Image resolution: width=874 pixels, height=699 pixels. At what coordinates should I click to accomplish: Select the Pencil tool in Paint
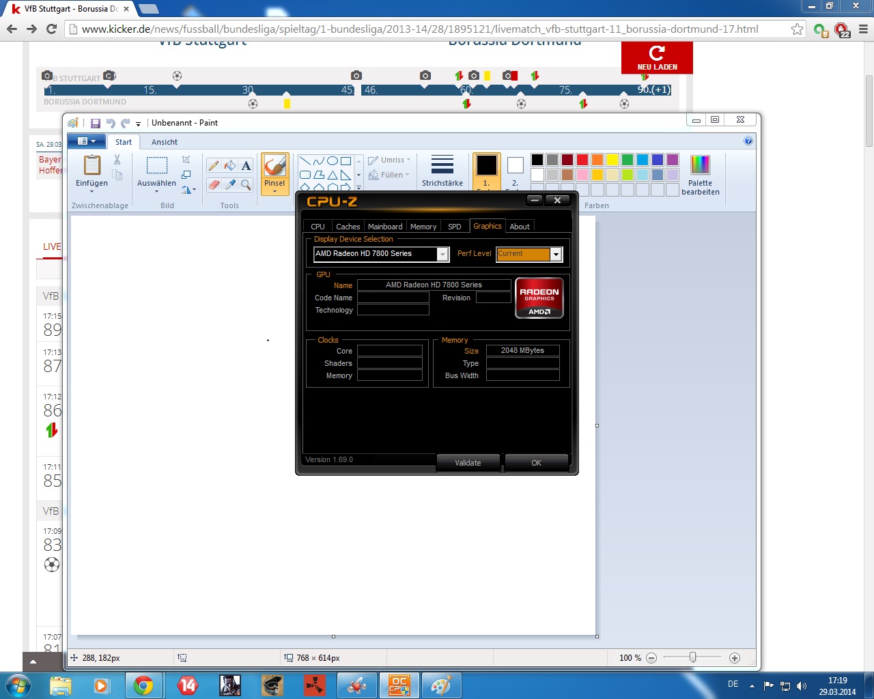(214, 166)
